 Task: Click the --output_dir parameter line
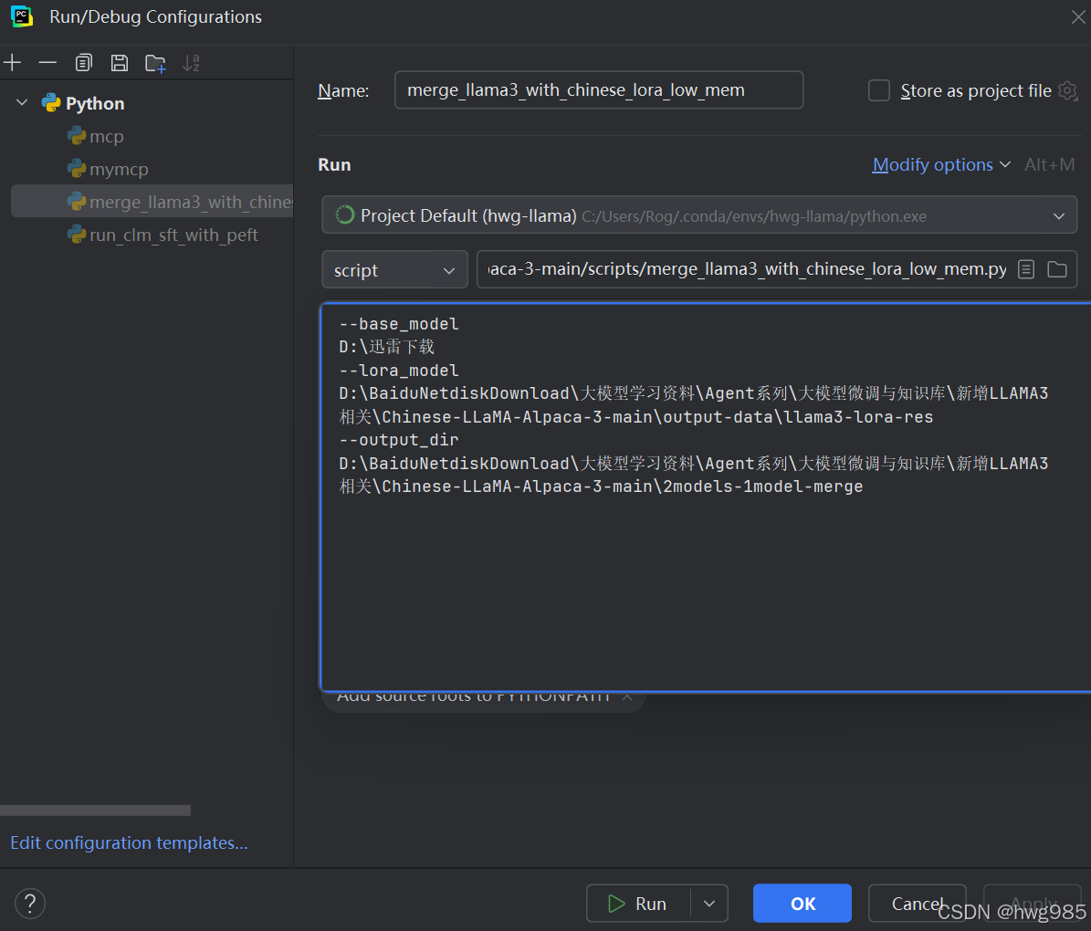[399, 441]
